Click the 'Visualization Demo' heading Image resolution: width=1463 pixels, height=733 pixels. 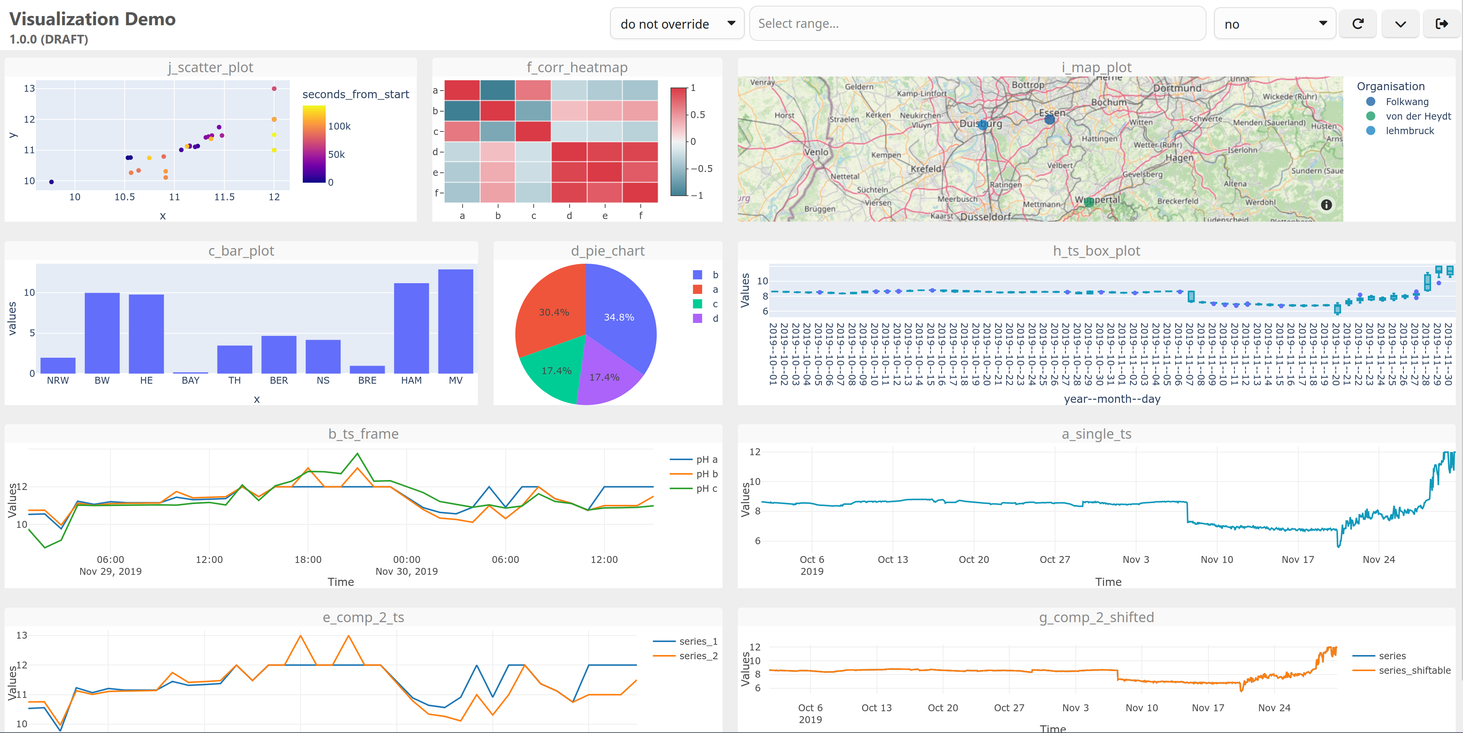(x=93, y=19)
